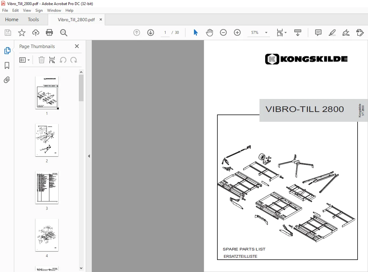Zoom in with the plus button
The image size is (368, 272).
(237, 33)
